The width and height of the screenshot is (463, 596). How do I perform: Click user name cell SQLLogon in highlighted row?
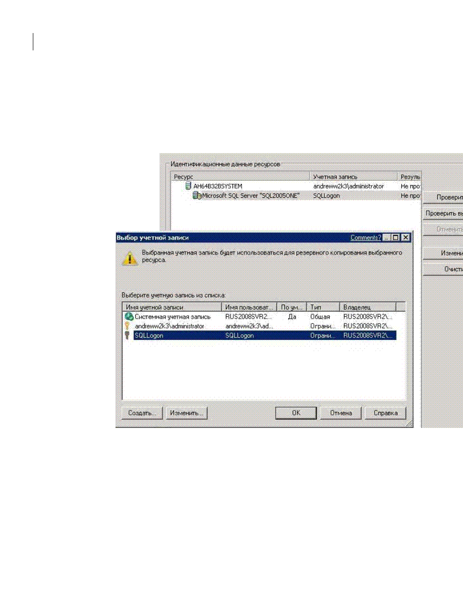[240, 335]
